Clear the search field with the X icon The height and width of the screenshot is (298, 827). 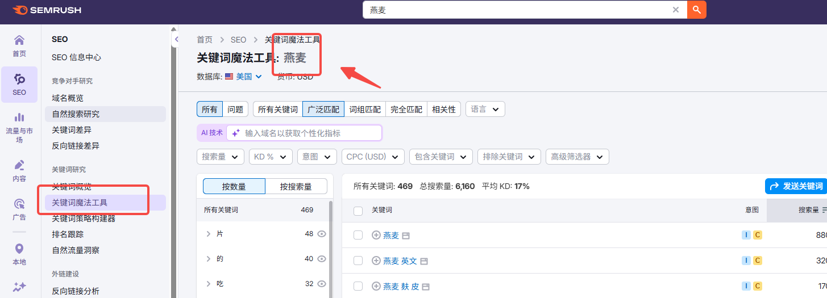tap(676, 10)
